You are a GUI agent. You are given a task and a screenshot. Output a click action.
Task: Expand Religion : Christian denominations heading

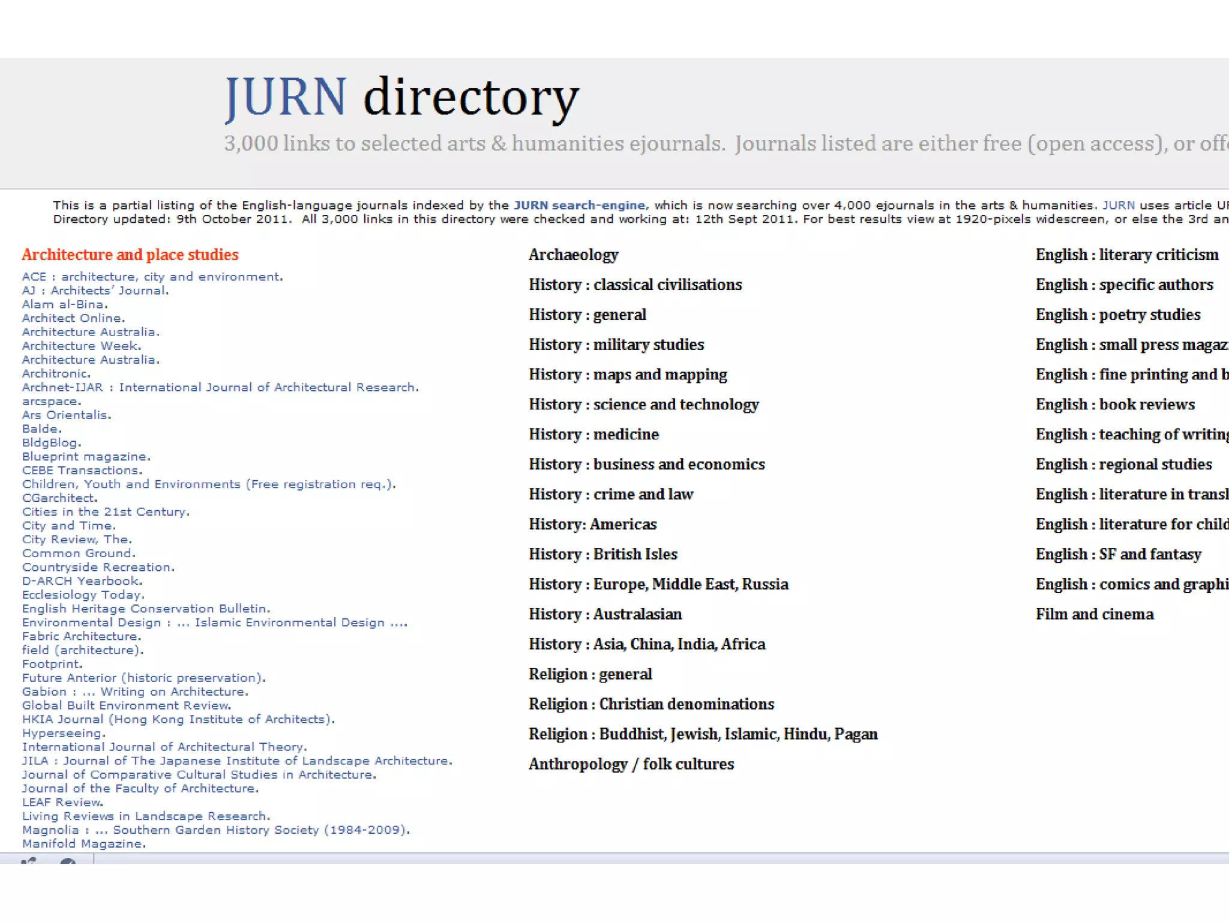pos(651,704)
